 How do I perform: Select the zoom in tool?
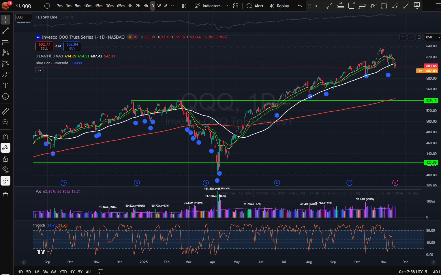tap(5, 122)
